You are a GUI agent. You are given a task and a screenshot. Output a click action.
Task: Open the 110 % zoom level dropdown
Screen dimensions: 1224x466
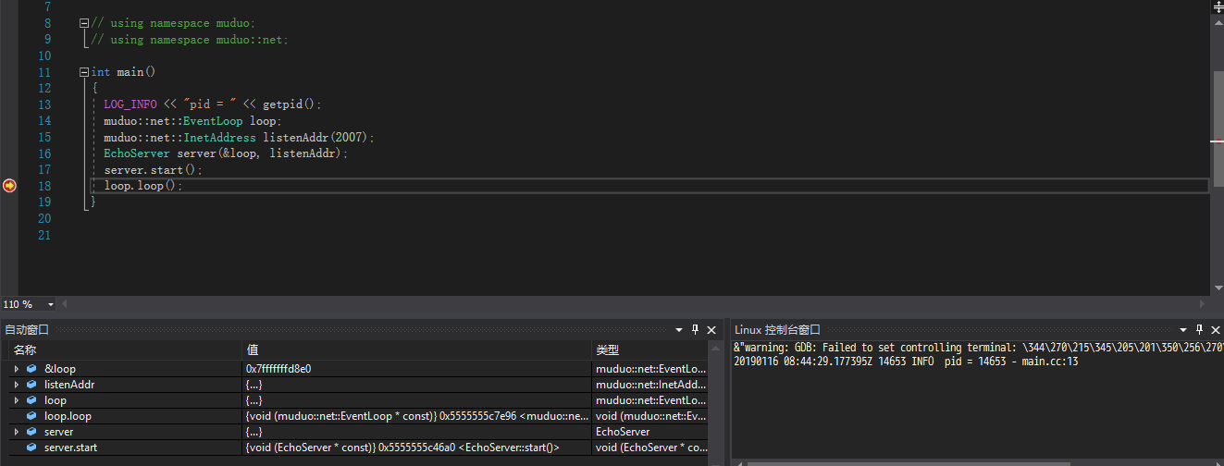50,304
